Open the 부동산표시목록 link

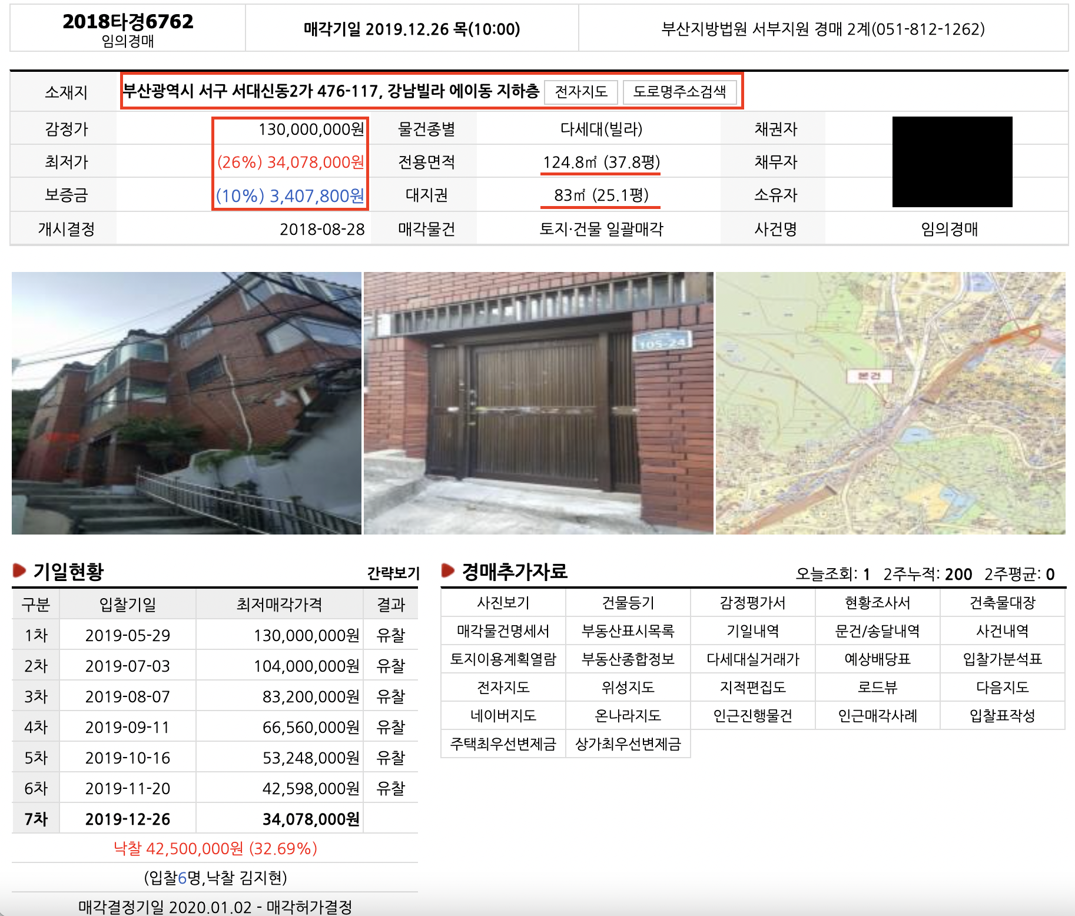point(628,631)
